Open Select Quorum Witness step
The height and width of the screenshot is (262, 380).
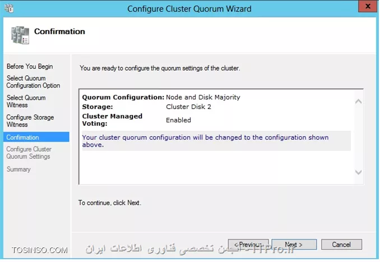(26, 102)
